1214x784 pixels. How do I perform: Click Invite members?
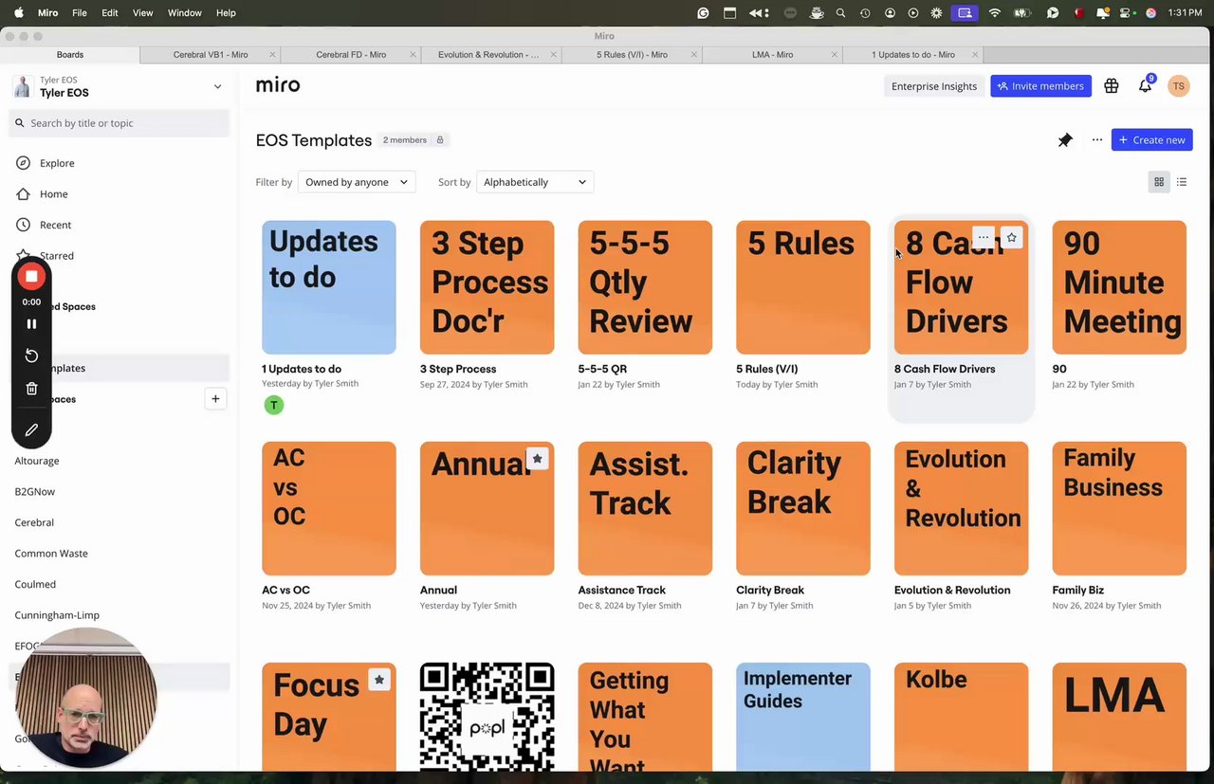1040,86
